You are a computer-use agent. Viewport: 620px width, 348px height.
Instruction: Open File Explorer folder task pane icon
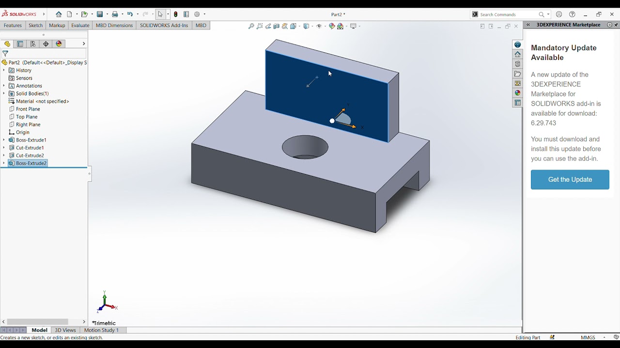click(x=518, y=74)
